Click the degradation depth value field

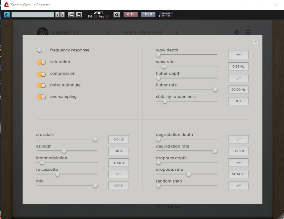238,139
